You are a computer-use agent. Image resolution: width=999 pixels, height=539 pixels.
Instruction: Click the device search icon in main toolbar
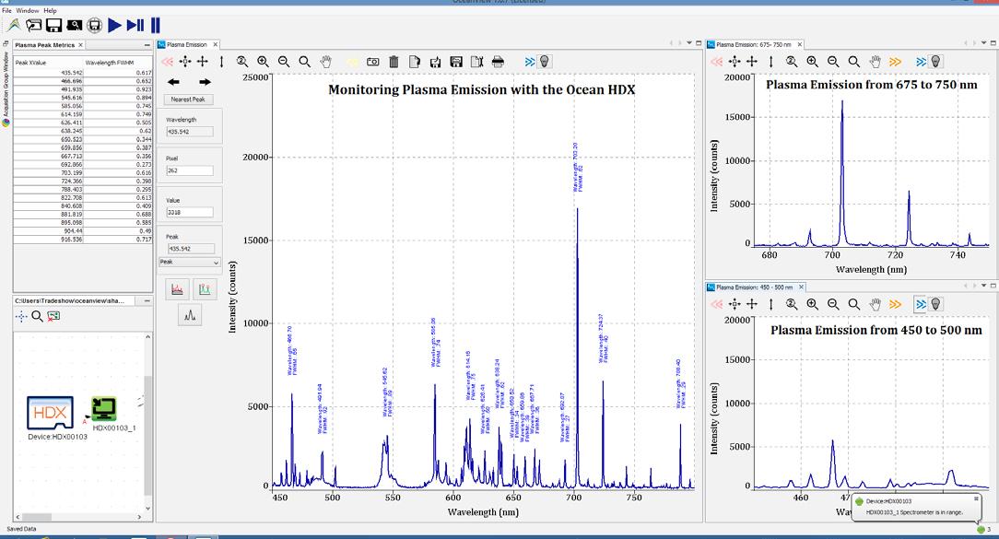[x=75, y=26]
